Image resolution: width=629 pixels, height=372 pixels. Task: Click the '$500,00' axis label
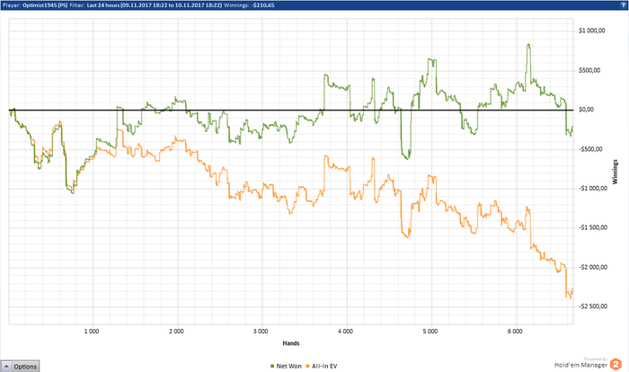589,70
